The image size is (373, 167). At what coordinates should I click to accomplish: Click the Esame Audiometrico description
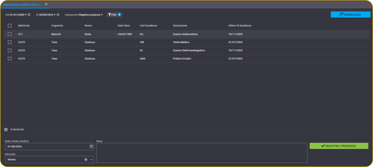pyautogui.click(x=185, y=34)
